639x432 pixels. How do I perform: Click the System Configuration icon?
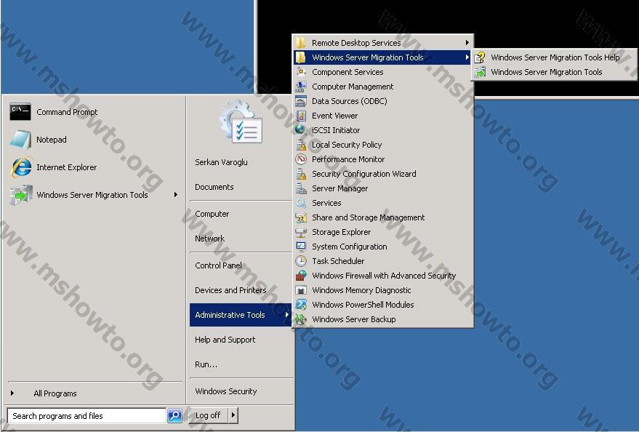(301, 247)
